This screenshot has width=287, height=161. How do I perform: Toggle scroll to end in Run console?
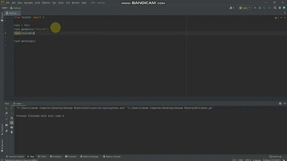pos(12,123)
